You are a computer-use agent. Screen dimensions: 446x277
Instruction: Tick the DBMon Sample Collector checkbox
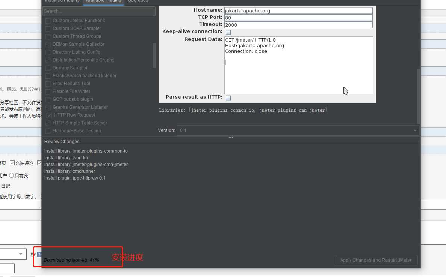[x=48, y=45]
